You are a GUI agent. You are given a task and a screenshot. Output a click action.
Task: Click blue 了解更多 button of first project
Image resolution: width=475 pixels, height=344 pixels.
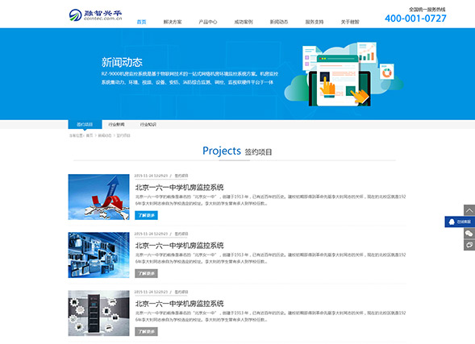(x=146, y=215)
